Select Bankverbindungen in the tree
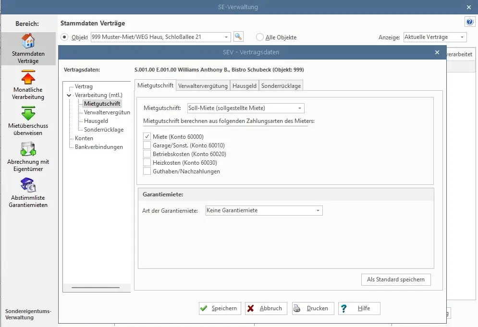This screenshot has height=327, width=478. pos(99,147)
